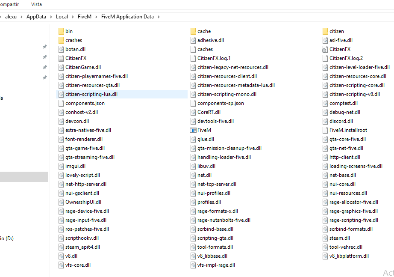The height and width of the screenshot is (277, 394).
Task: Switch to the Vista ribbon tab
Action: tap(36, 4)
